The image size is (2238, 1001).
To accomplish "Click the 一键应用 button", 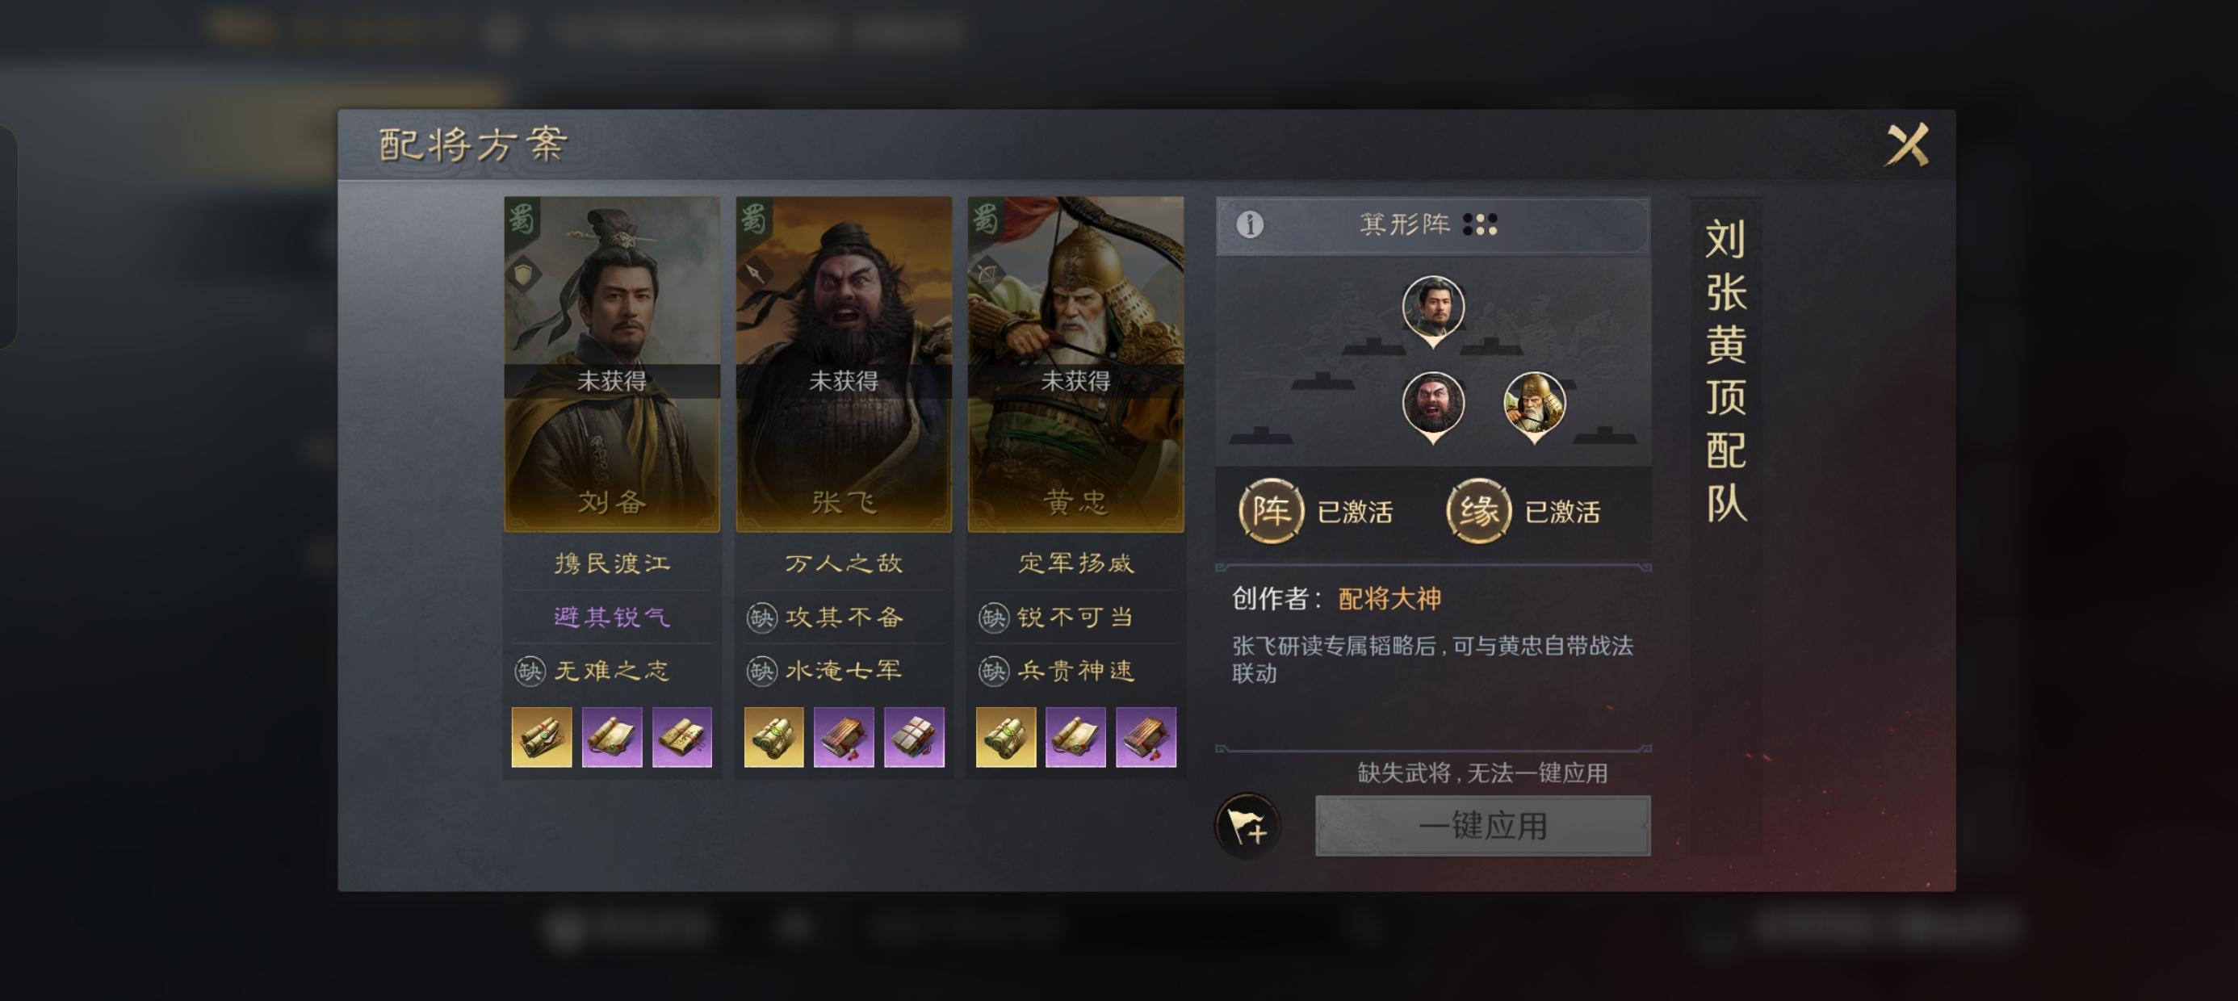I will (1482, 827).
